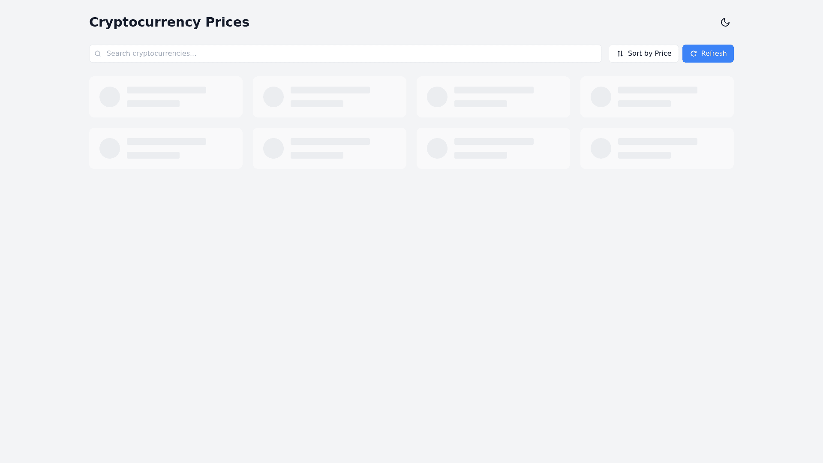Select the longer loading bar in fourth top-row card
The image size is (823, 463).
[x=658, y=90]
